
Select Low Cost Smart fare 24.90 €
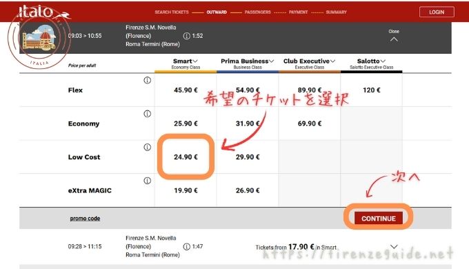click(x=186, y=157)
